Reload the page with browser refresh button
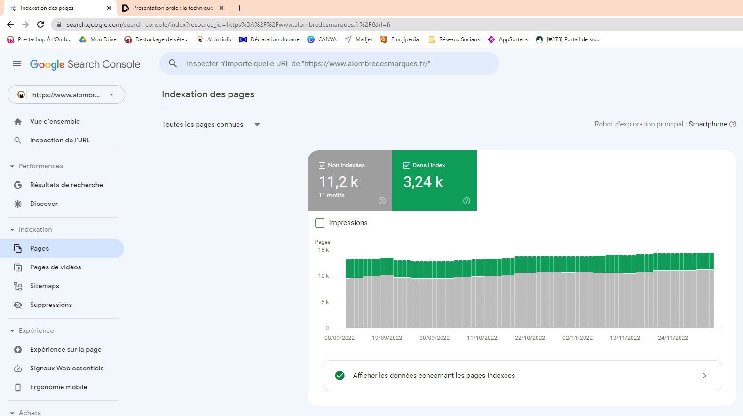Image resolution: width=743 pixels, height=416 pixels. point(40,24)
